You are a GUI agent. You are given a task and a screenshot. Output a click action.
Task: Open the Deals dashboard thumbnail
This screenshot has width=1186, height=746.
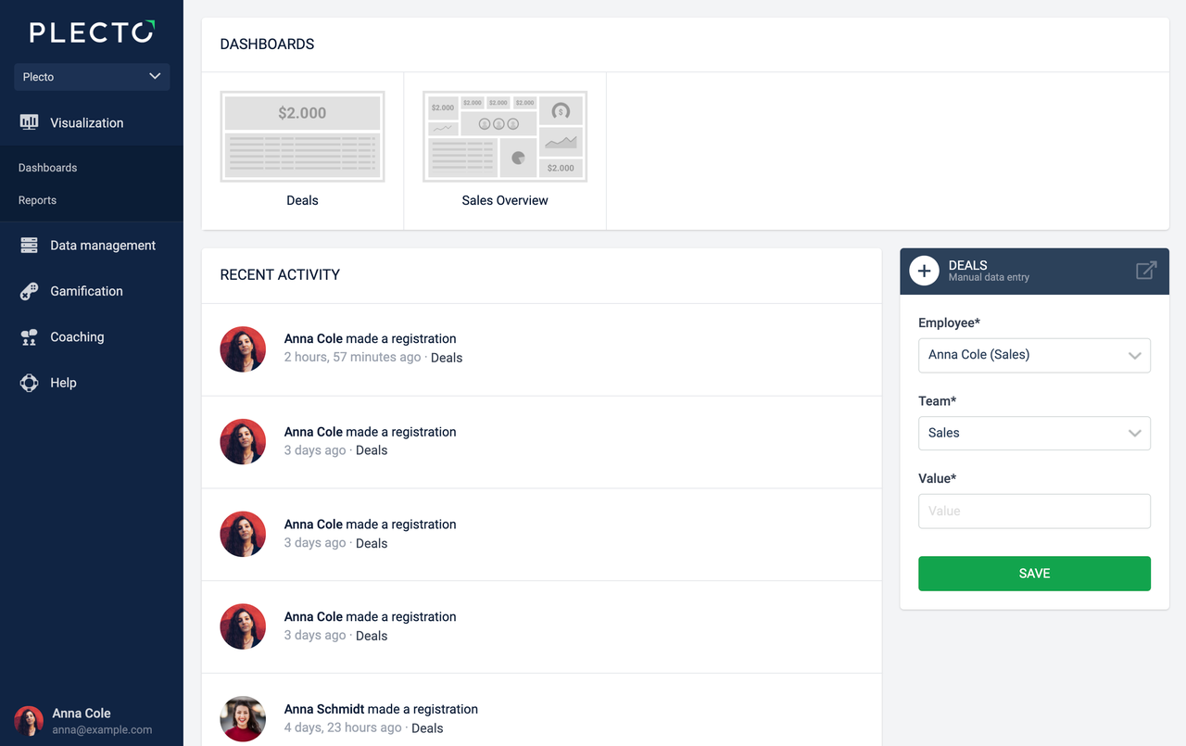tap(302, 136)
